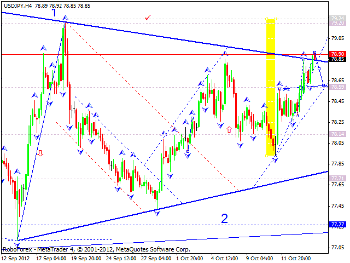
Task: Click the 27 Sep 04:00 date label
Action: tap(156, 258)
